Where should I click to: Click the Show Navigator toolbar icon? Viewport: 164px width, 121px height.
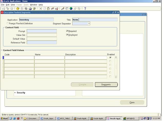coord(12,8)
